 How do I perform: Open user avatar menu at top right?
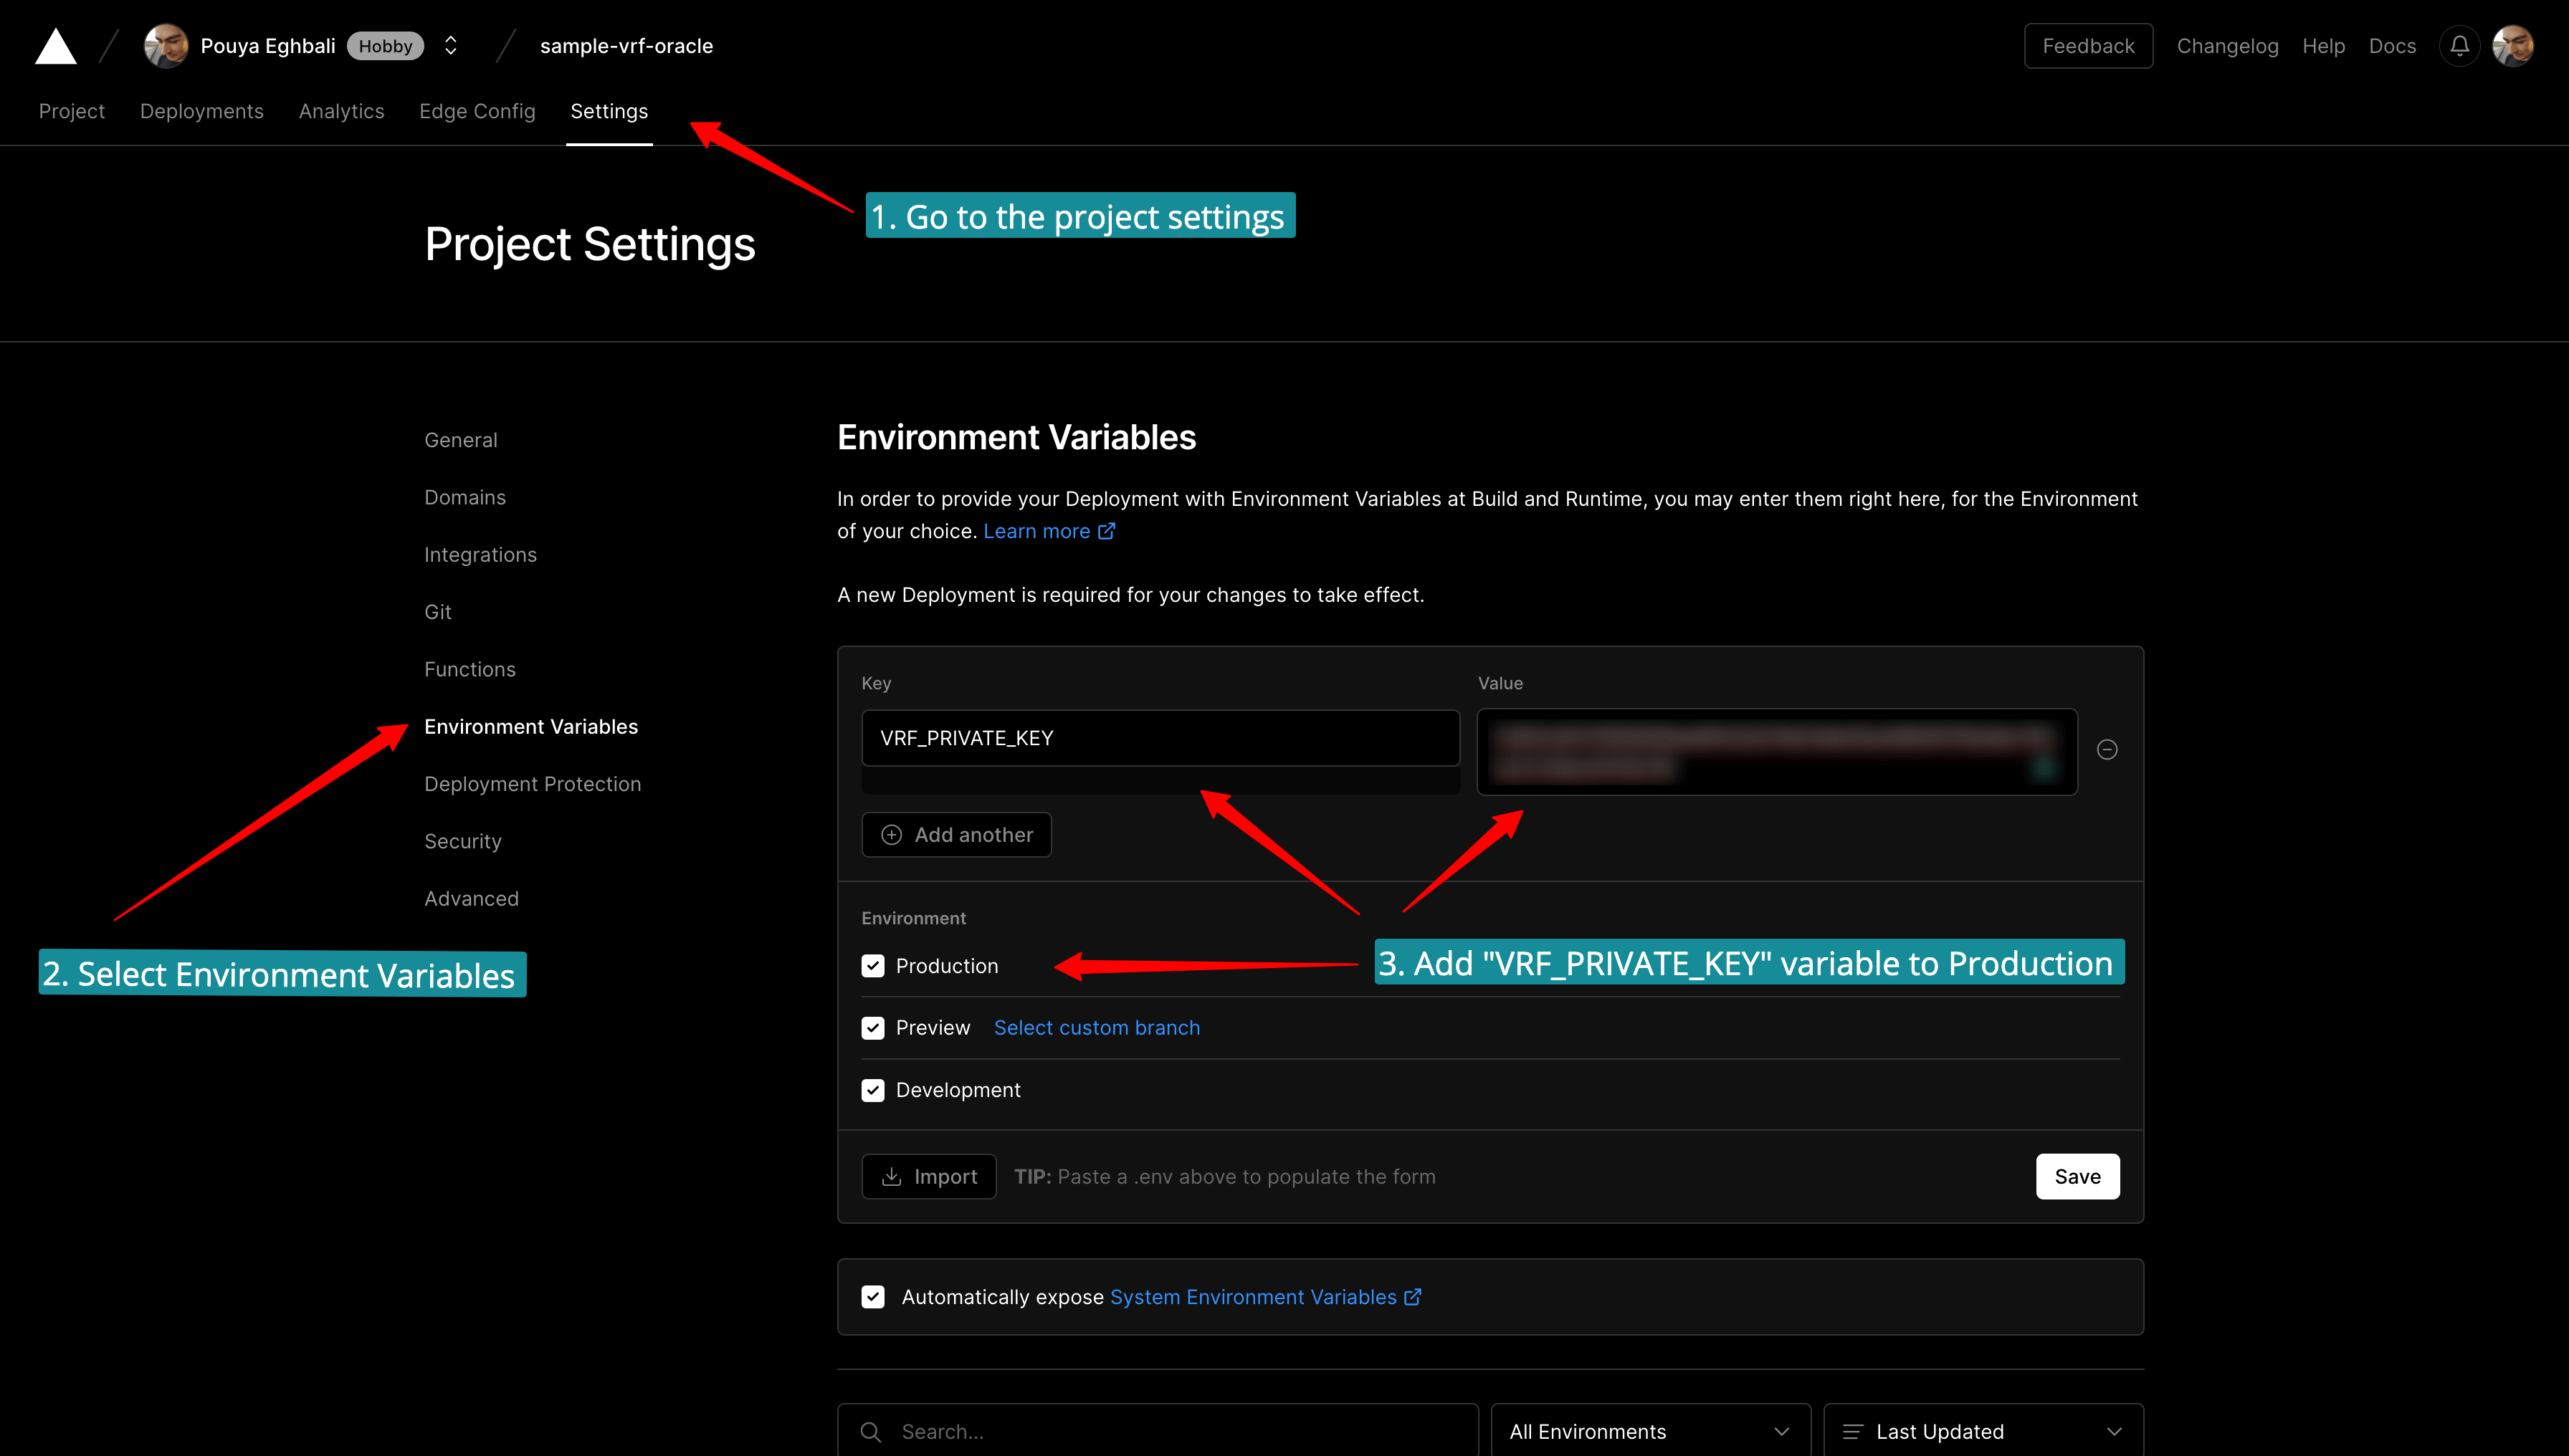2512,46
